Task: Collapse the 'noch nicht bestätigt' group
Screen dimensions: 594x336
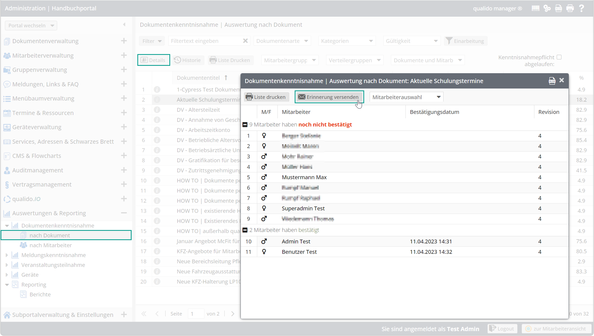Action: 245,125
